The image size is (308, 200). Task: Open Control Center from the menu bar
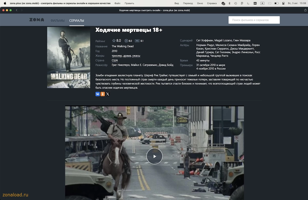[x=284, y=3]
